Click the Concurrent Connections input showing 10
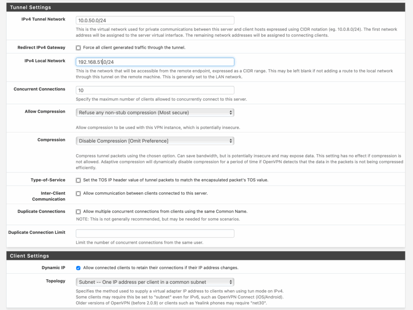The width and height of the screenshot is (413, 310). (x=155, y=91)
